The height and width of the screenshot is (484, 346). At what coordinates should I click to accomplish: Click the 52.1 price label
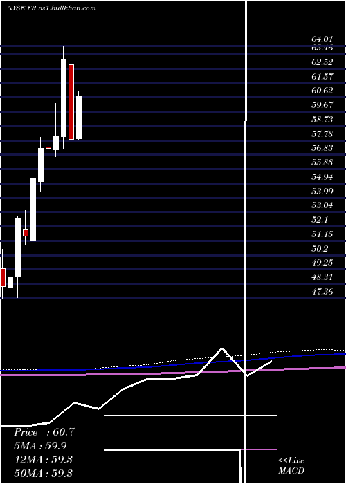click(320, 220)
